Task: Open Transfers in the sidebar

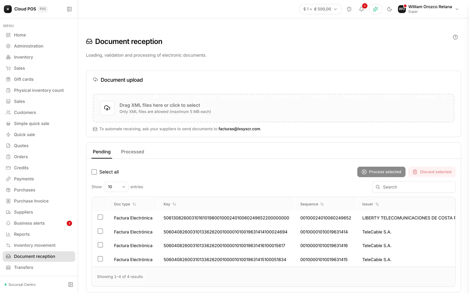Action: point(39,268)
